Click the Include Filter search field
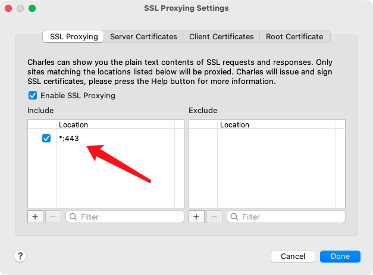Screen dimensions: 373x275 125,217
